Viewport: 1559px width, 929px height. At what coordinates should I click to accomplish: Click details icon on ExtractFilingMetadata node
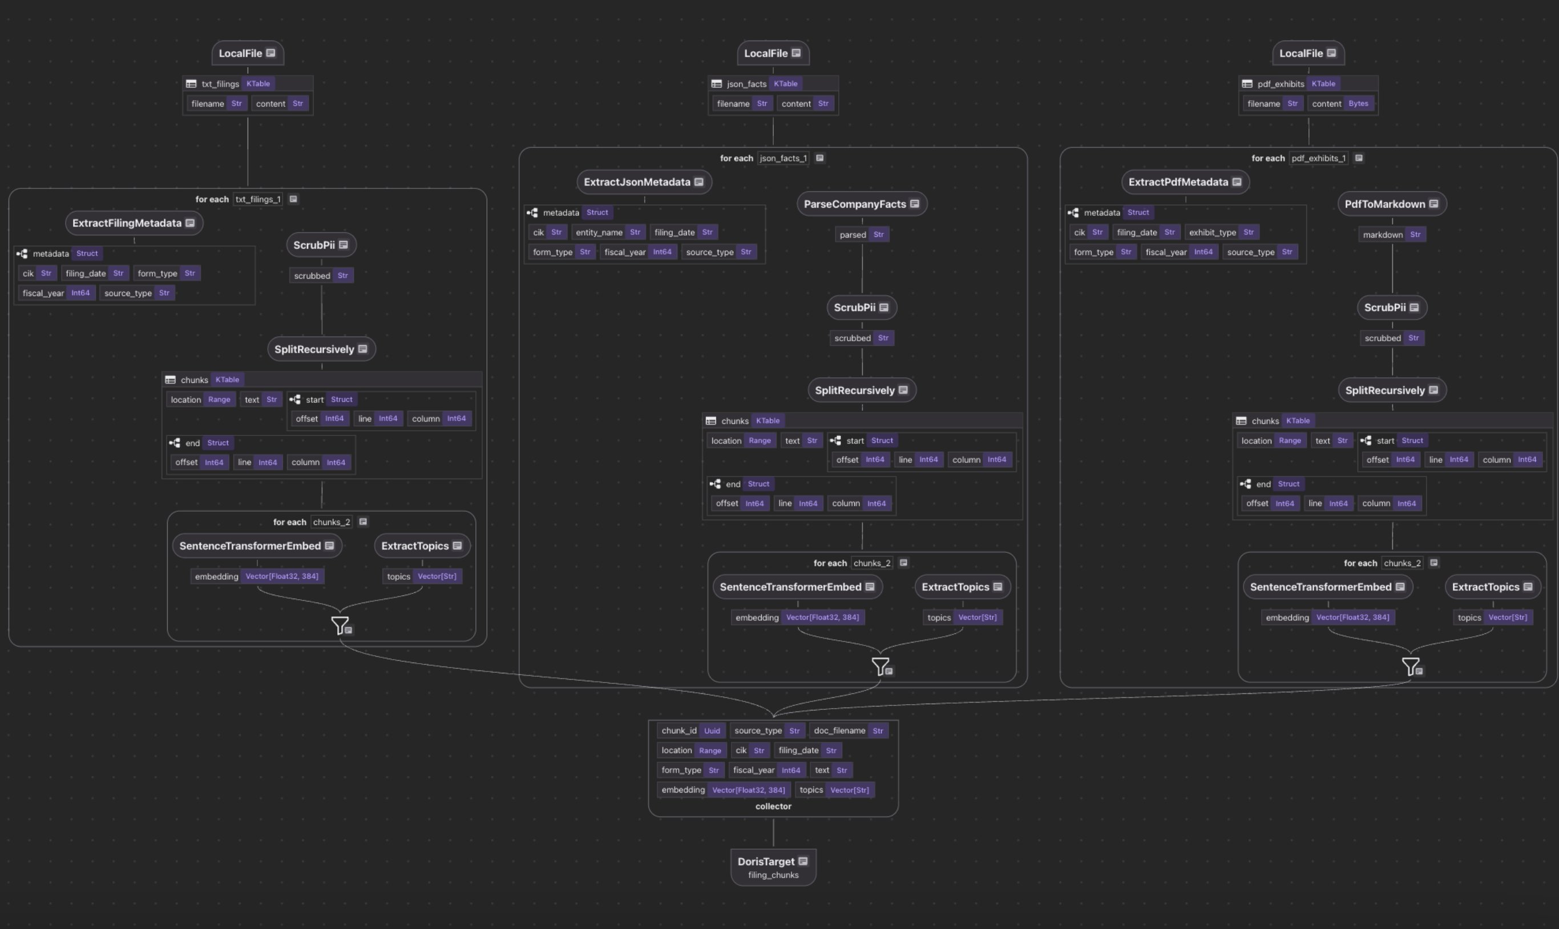pos(191,222)
